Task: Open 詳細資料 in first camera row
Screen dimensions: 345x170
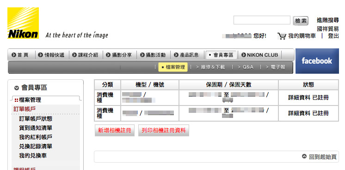Action: tap(299, 98)
